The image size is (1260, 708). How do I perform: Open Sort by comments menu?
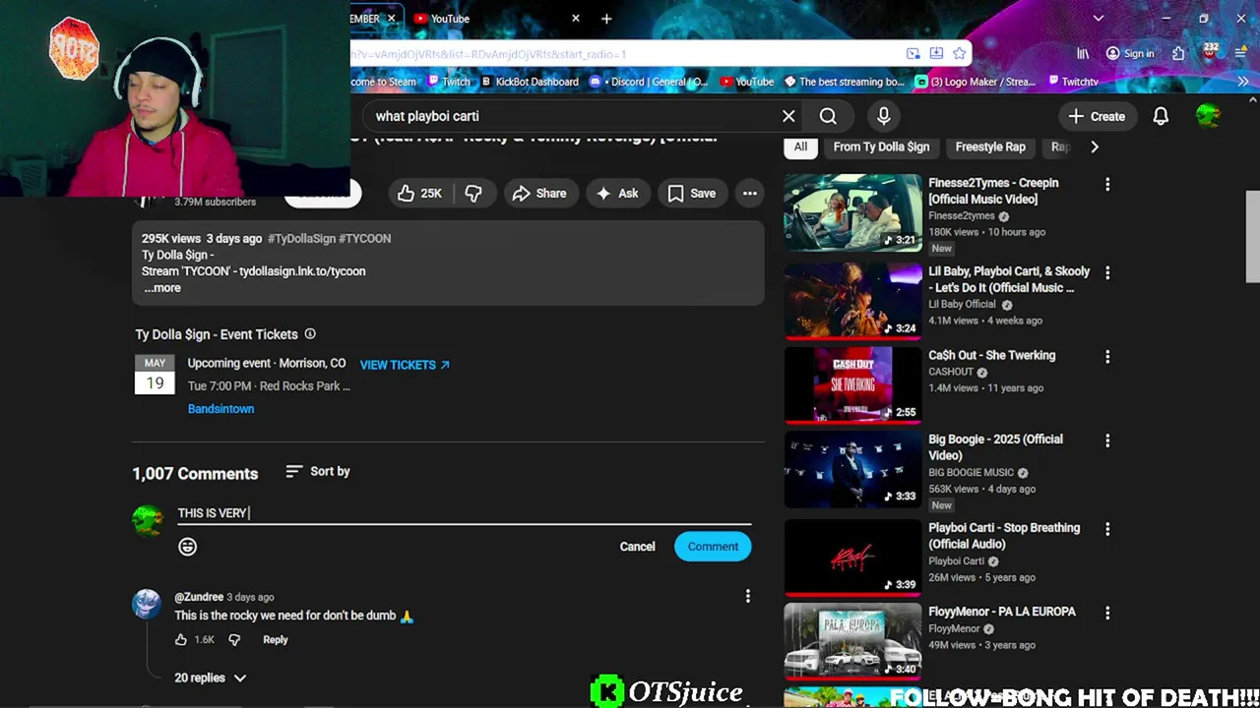coord(317,472)
